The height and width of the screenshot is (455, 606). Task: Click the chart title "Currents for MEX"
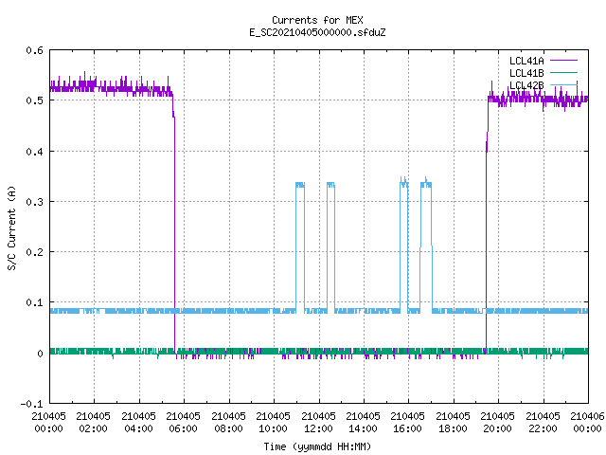[317, 20]
